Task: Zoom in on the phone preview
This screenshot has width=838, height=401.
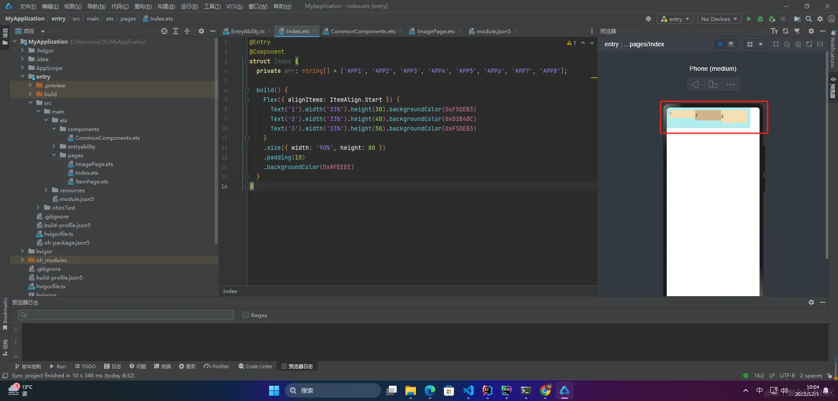Action: [x=798, y=44]
